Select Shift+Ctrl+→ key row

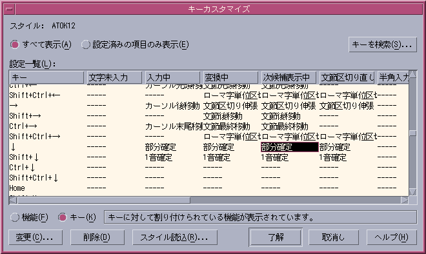click(x=208, y=137)
